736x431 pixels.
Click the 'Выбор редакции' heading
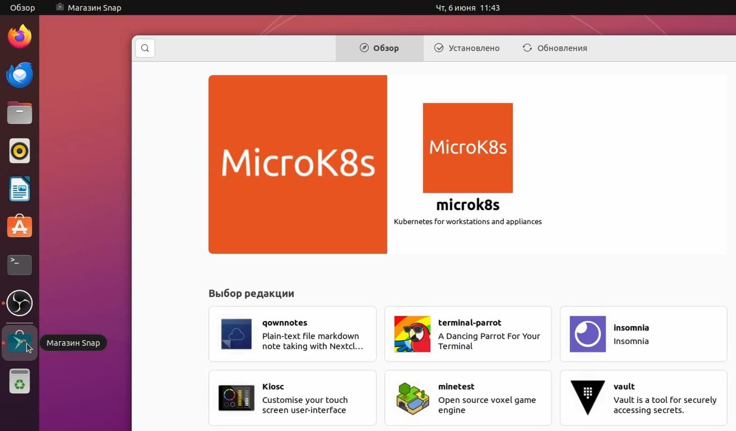251,293
